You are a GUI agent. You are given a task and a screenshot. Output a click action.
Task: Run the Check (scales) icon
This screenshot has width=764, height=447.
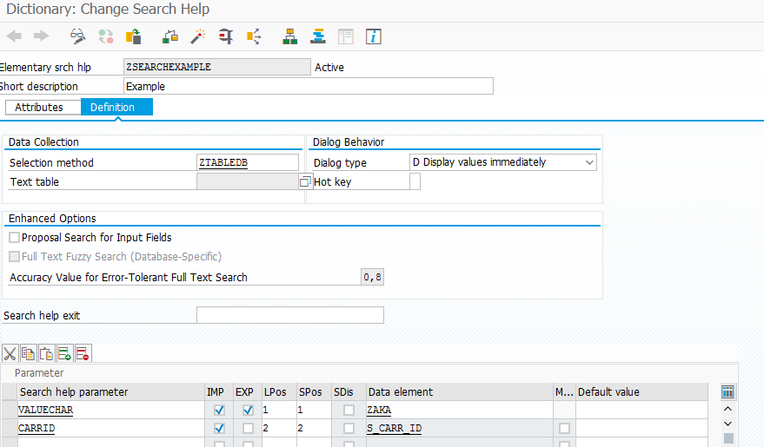tap(170, 36)
